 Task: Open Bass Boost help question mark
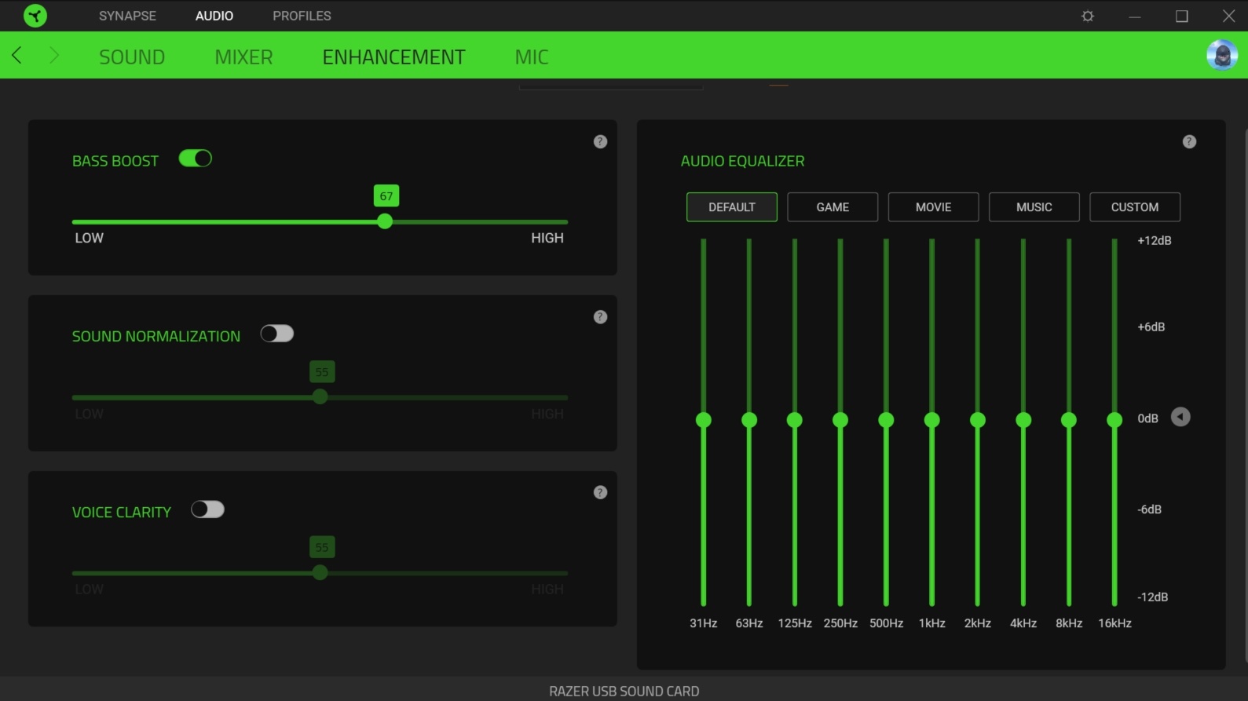[x=600, y=142]
